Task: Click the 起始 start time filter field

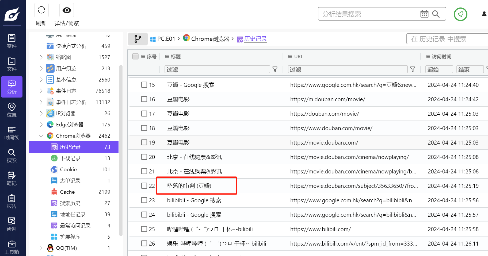Action: tap(439, 69)
